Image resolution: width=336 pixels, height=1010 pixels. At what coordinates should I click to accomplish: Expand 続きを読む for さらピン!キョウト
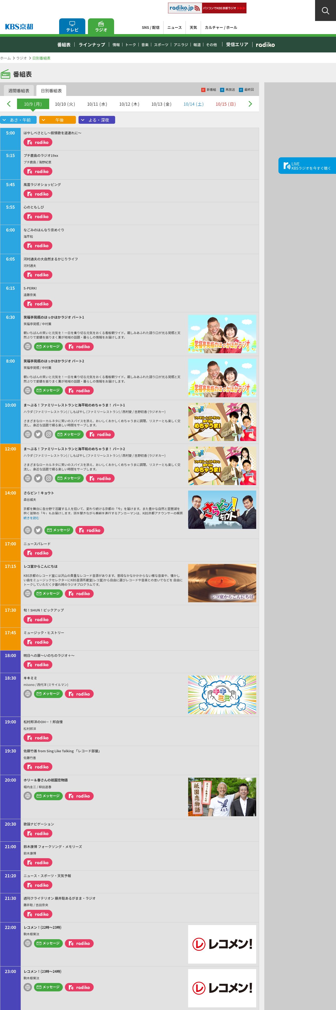tap(31, 518)
